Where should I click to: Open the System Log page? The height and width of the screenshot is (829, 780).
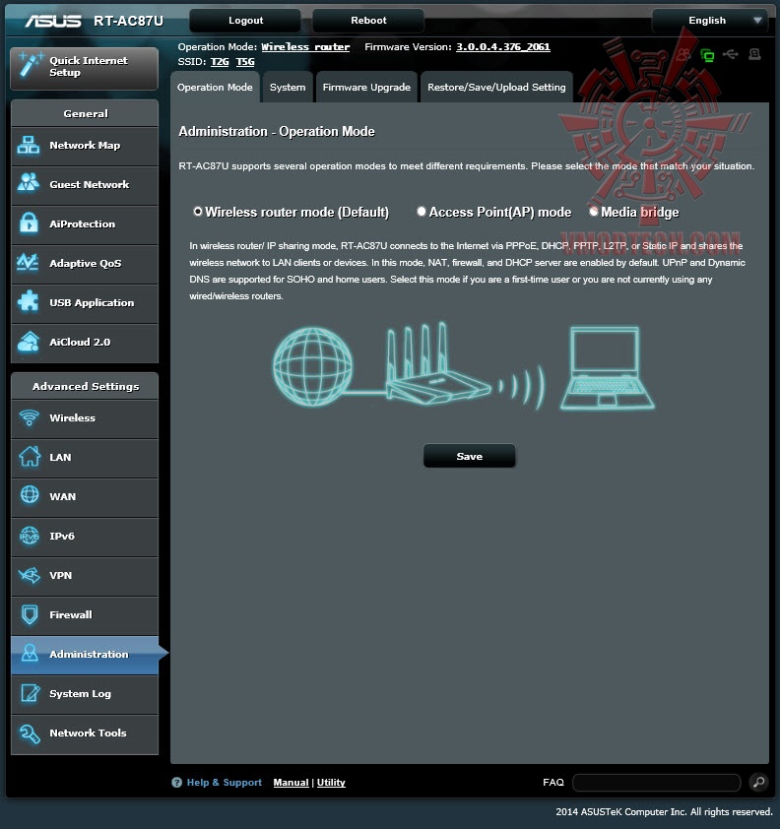pos(84,694)
